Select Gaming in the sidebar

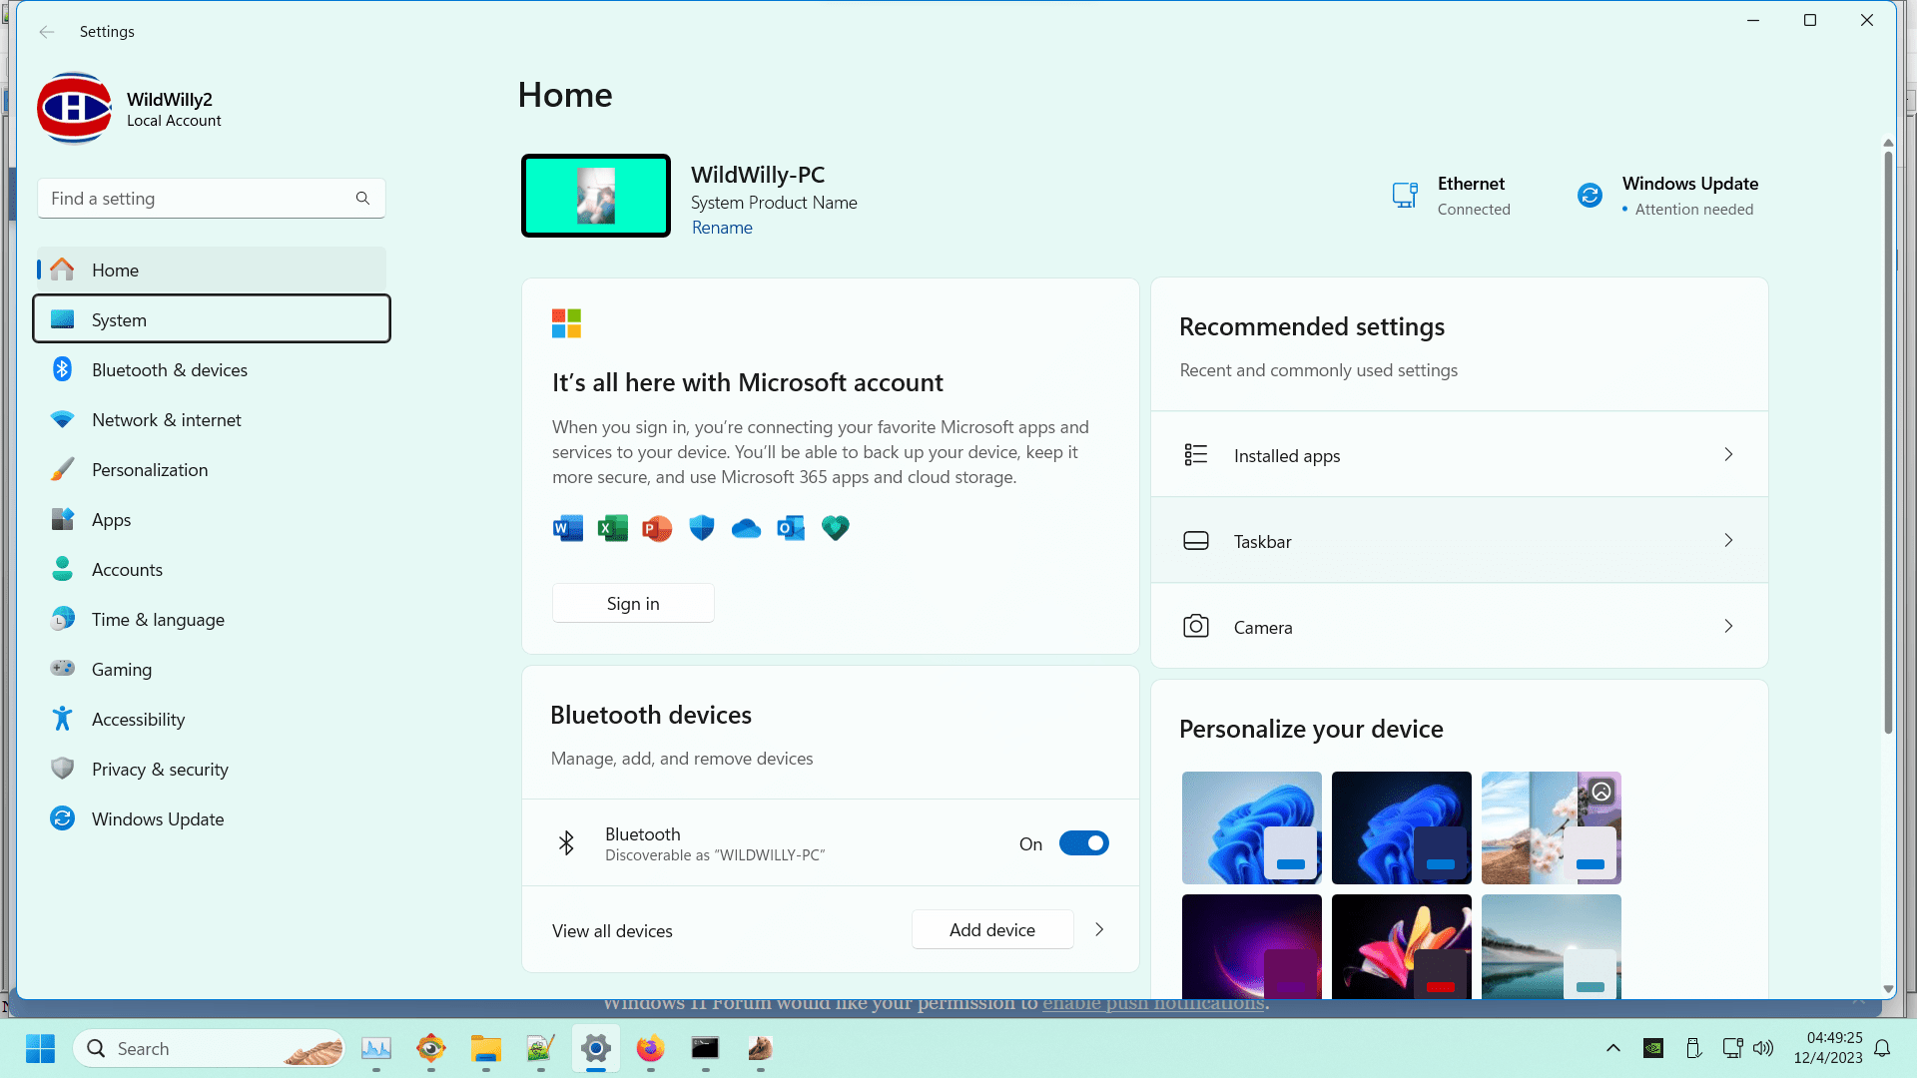tap(212, 670)
